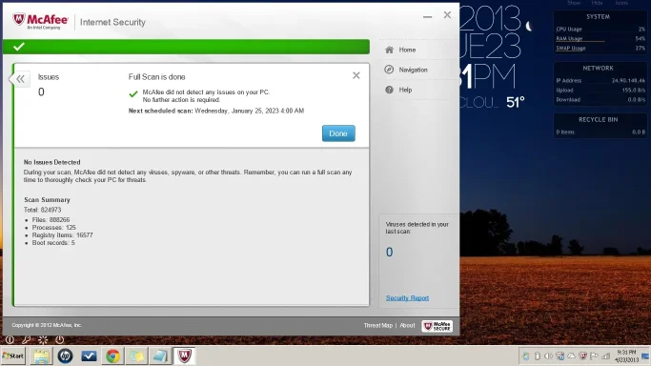
Task: Open the Notepad icon on taskbar
Action: pos(160,356)
